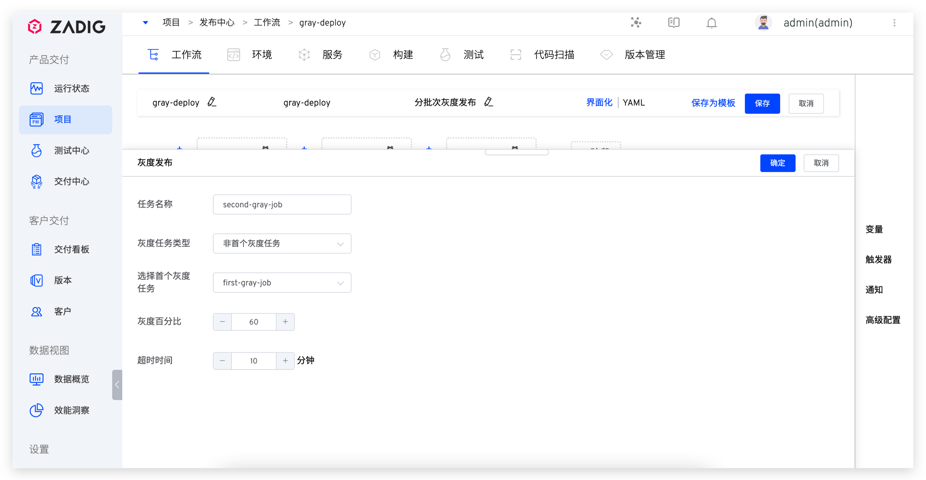Switch to 界面化 view mode

tap(599, 103)
